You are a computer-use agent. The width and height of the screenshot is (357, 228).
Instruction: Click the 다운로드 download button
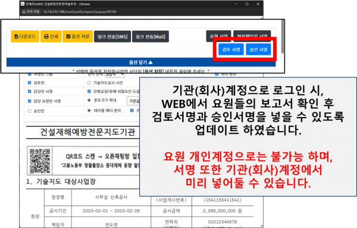(x=25, y=36)
